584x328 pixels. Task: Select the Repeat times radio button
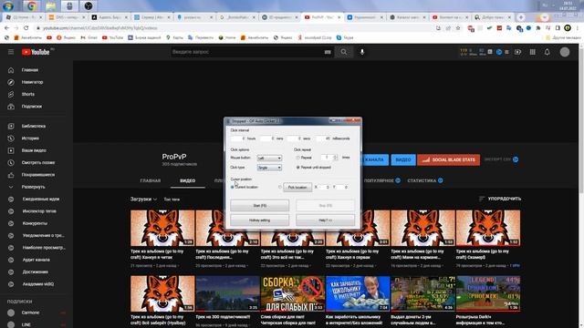pyautogui.click(x=297, y=158)
